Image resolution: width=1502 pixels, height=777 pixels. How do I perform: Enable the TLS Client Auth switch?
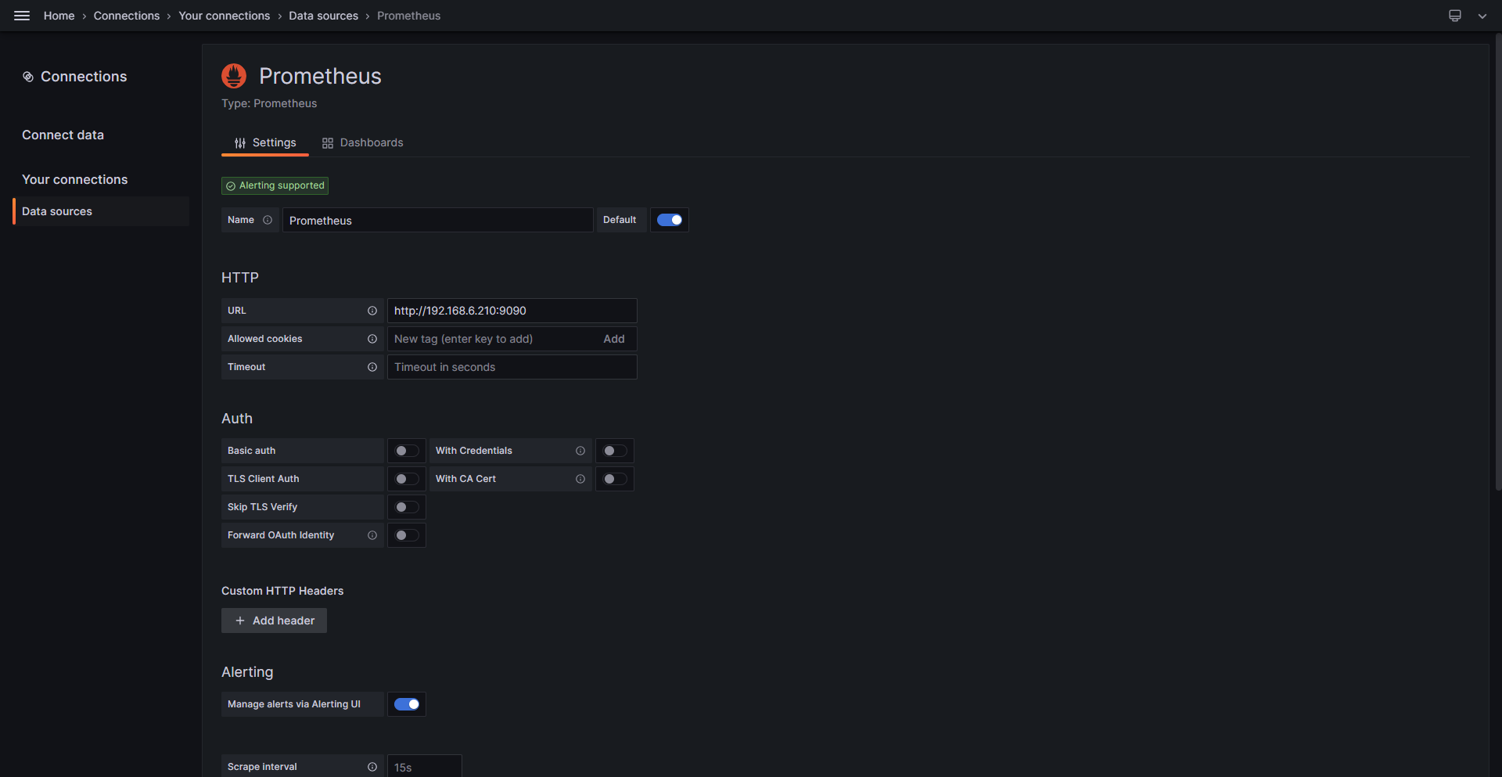(407, 479)
